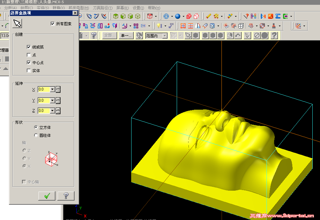Select the blue shaded sphere display icon
The height and width of the screenshot is (220, 320).
(x=178, y=16)
